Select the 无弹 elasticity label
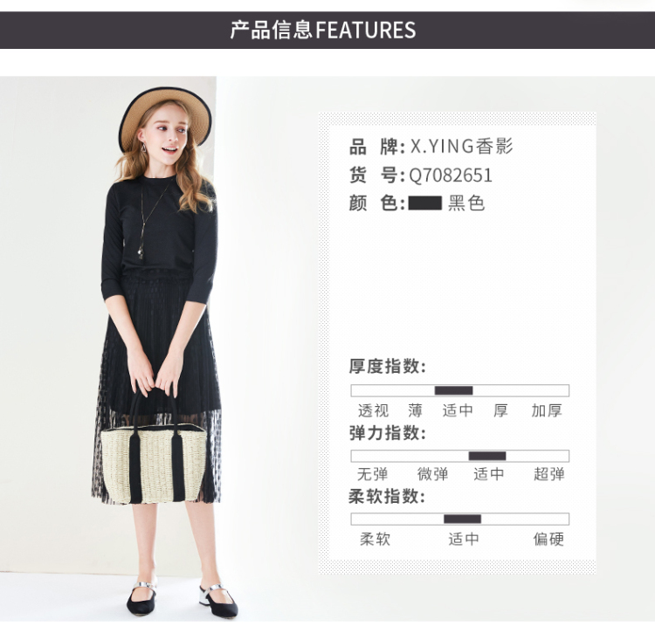The height and width of the screenshot is (633, 655). click(373, 474)
